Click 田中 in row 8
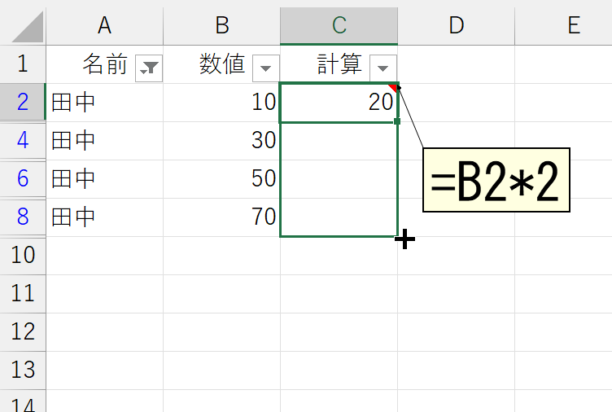 pos(73,217)
